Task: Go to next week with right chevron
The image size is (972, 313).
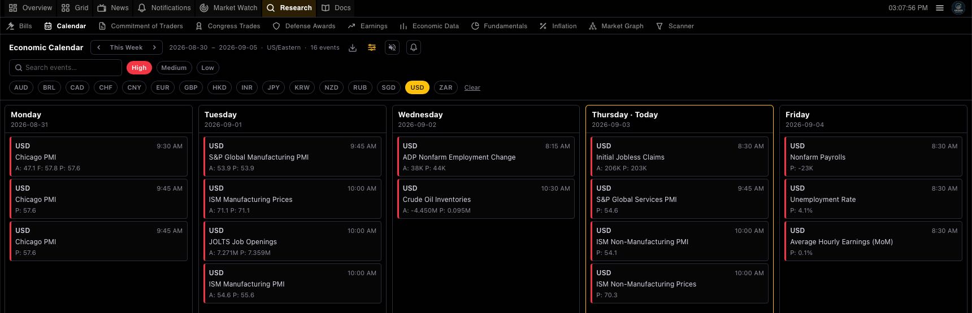Action: tap(154, 48)
